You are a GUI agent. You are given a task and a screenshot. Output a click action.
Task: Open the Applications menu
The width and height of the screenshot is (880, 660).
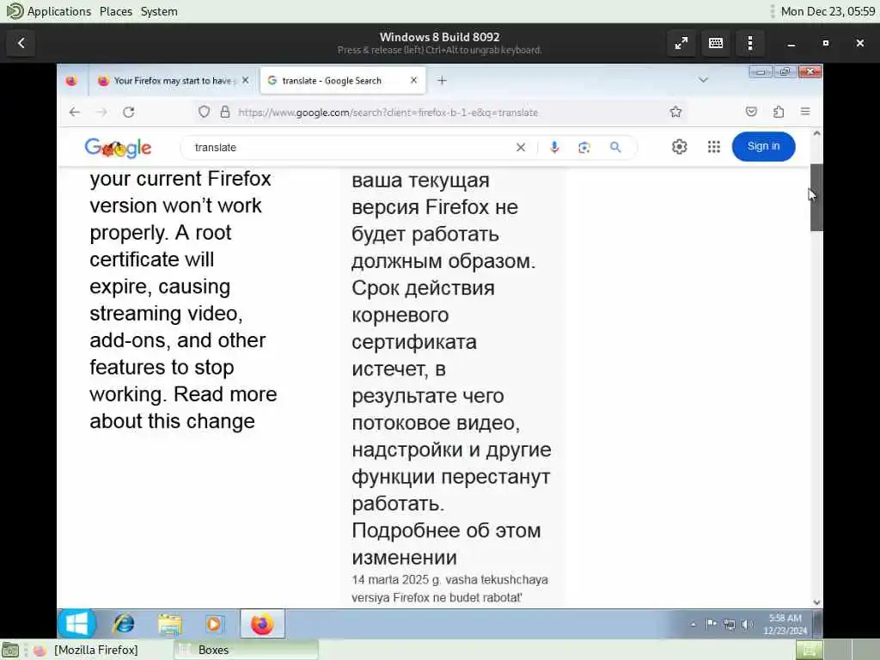[x=59, y=11]
